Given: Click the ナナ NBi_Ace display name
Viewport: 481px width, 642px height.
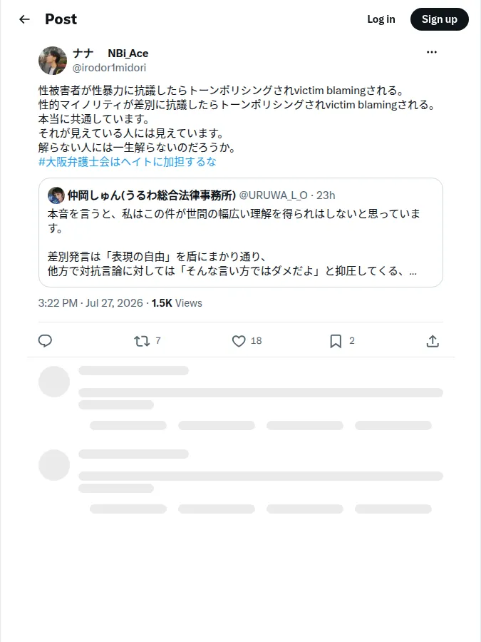Looking at the screenshot, I should (x=110, y=53).
